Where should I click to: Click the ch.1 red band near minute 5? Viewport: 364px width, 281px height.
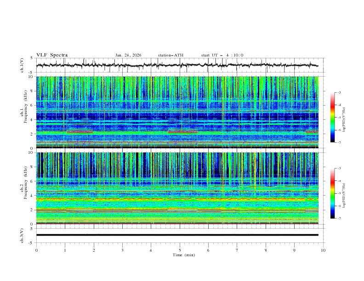point(182,132)
